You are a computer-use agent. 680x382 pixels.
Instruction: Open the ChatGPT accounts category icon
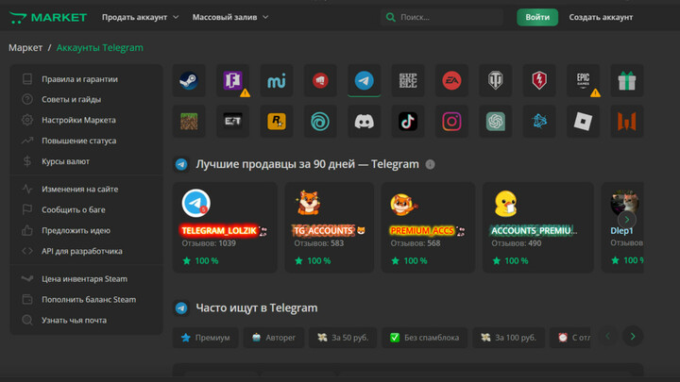(x=496, y=122)
